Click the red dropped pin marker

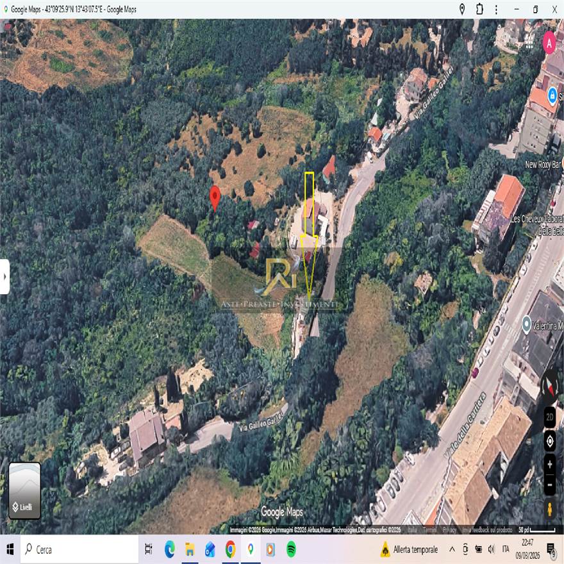[215, 198]
